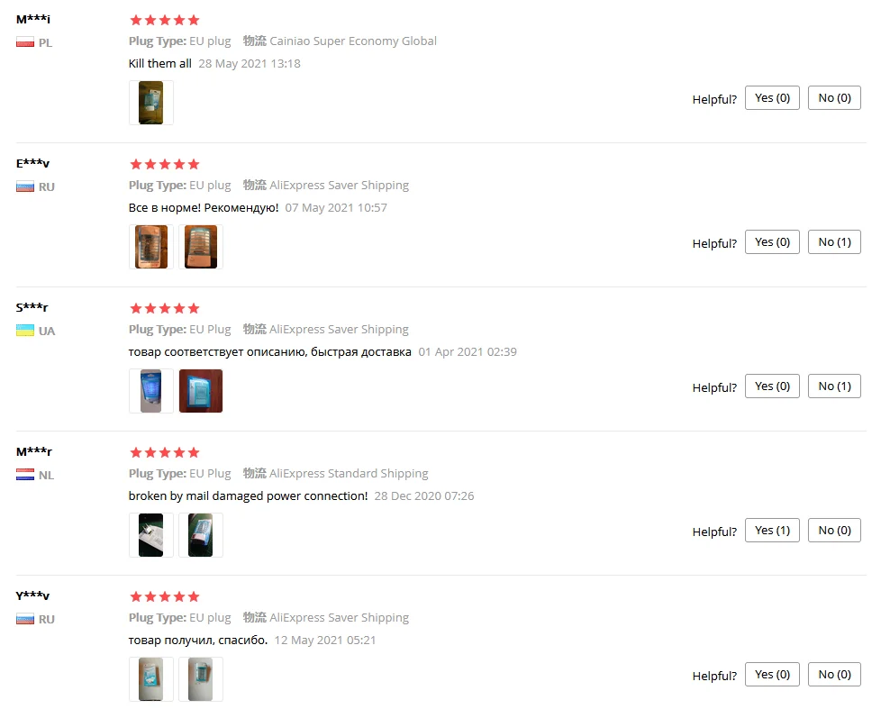Vote No (0) on Y***v's review
The width and height of the screenshot is (881, 718).
[x=834, y=674]
